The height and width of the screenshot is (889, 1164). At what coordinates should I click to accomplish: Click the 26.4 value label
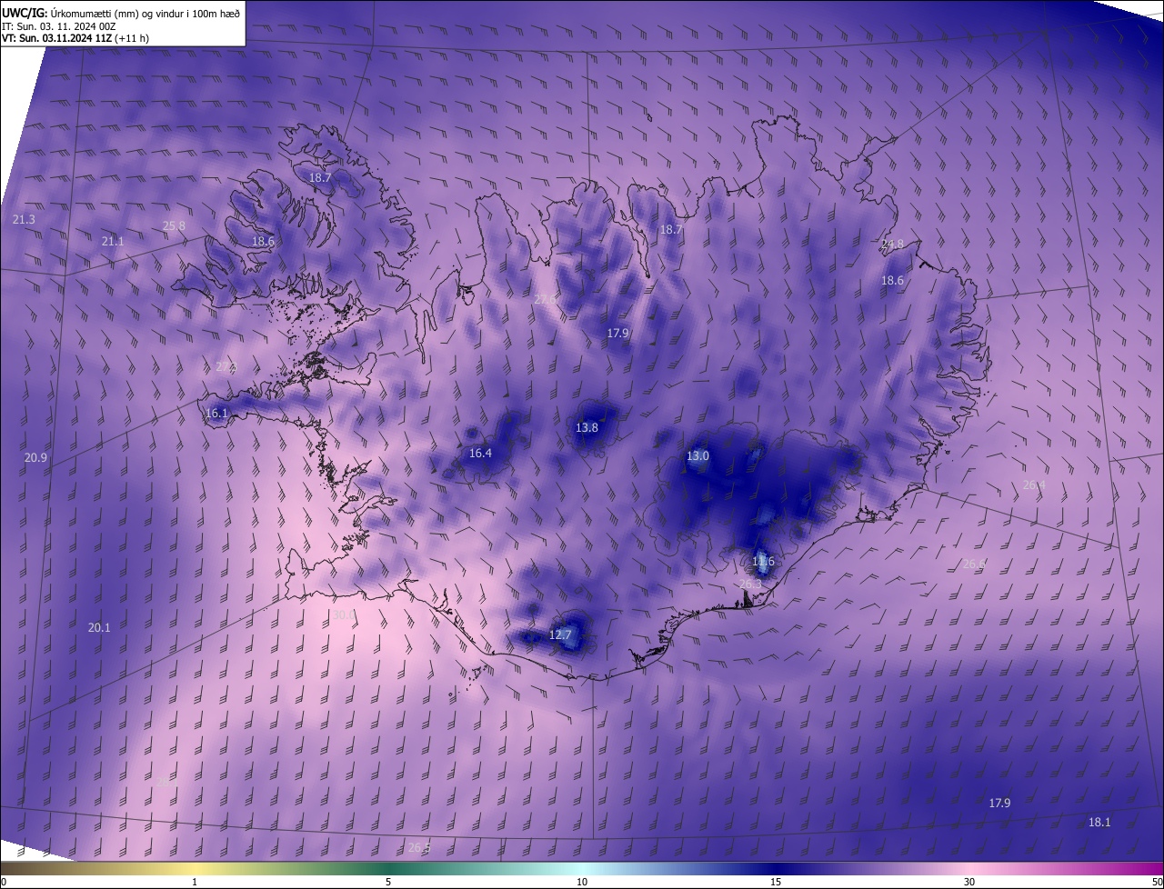tap(1034, 485)
